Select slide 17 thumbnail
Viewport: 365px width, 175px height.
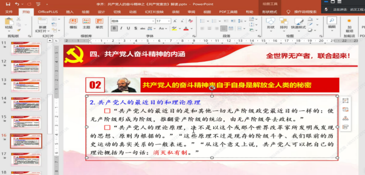(26, 159)
